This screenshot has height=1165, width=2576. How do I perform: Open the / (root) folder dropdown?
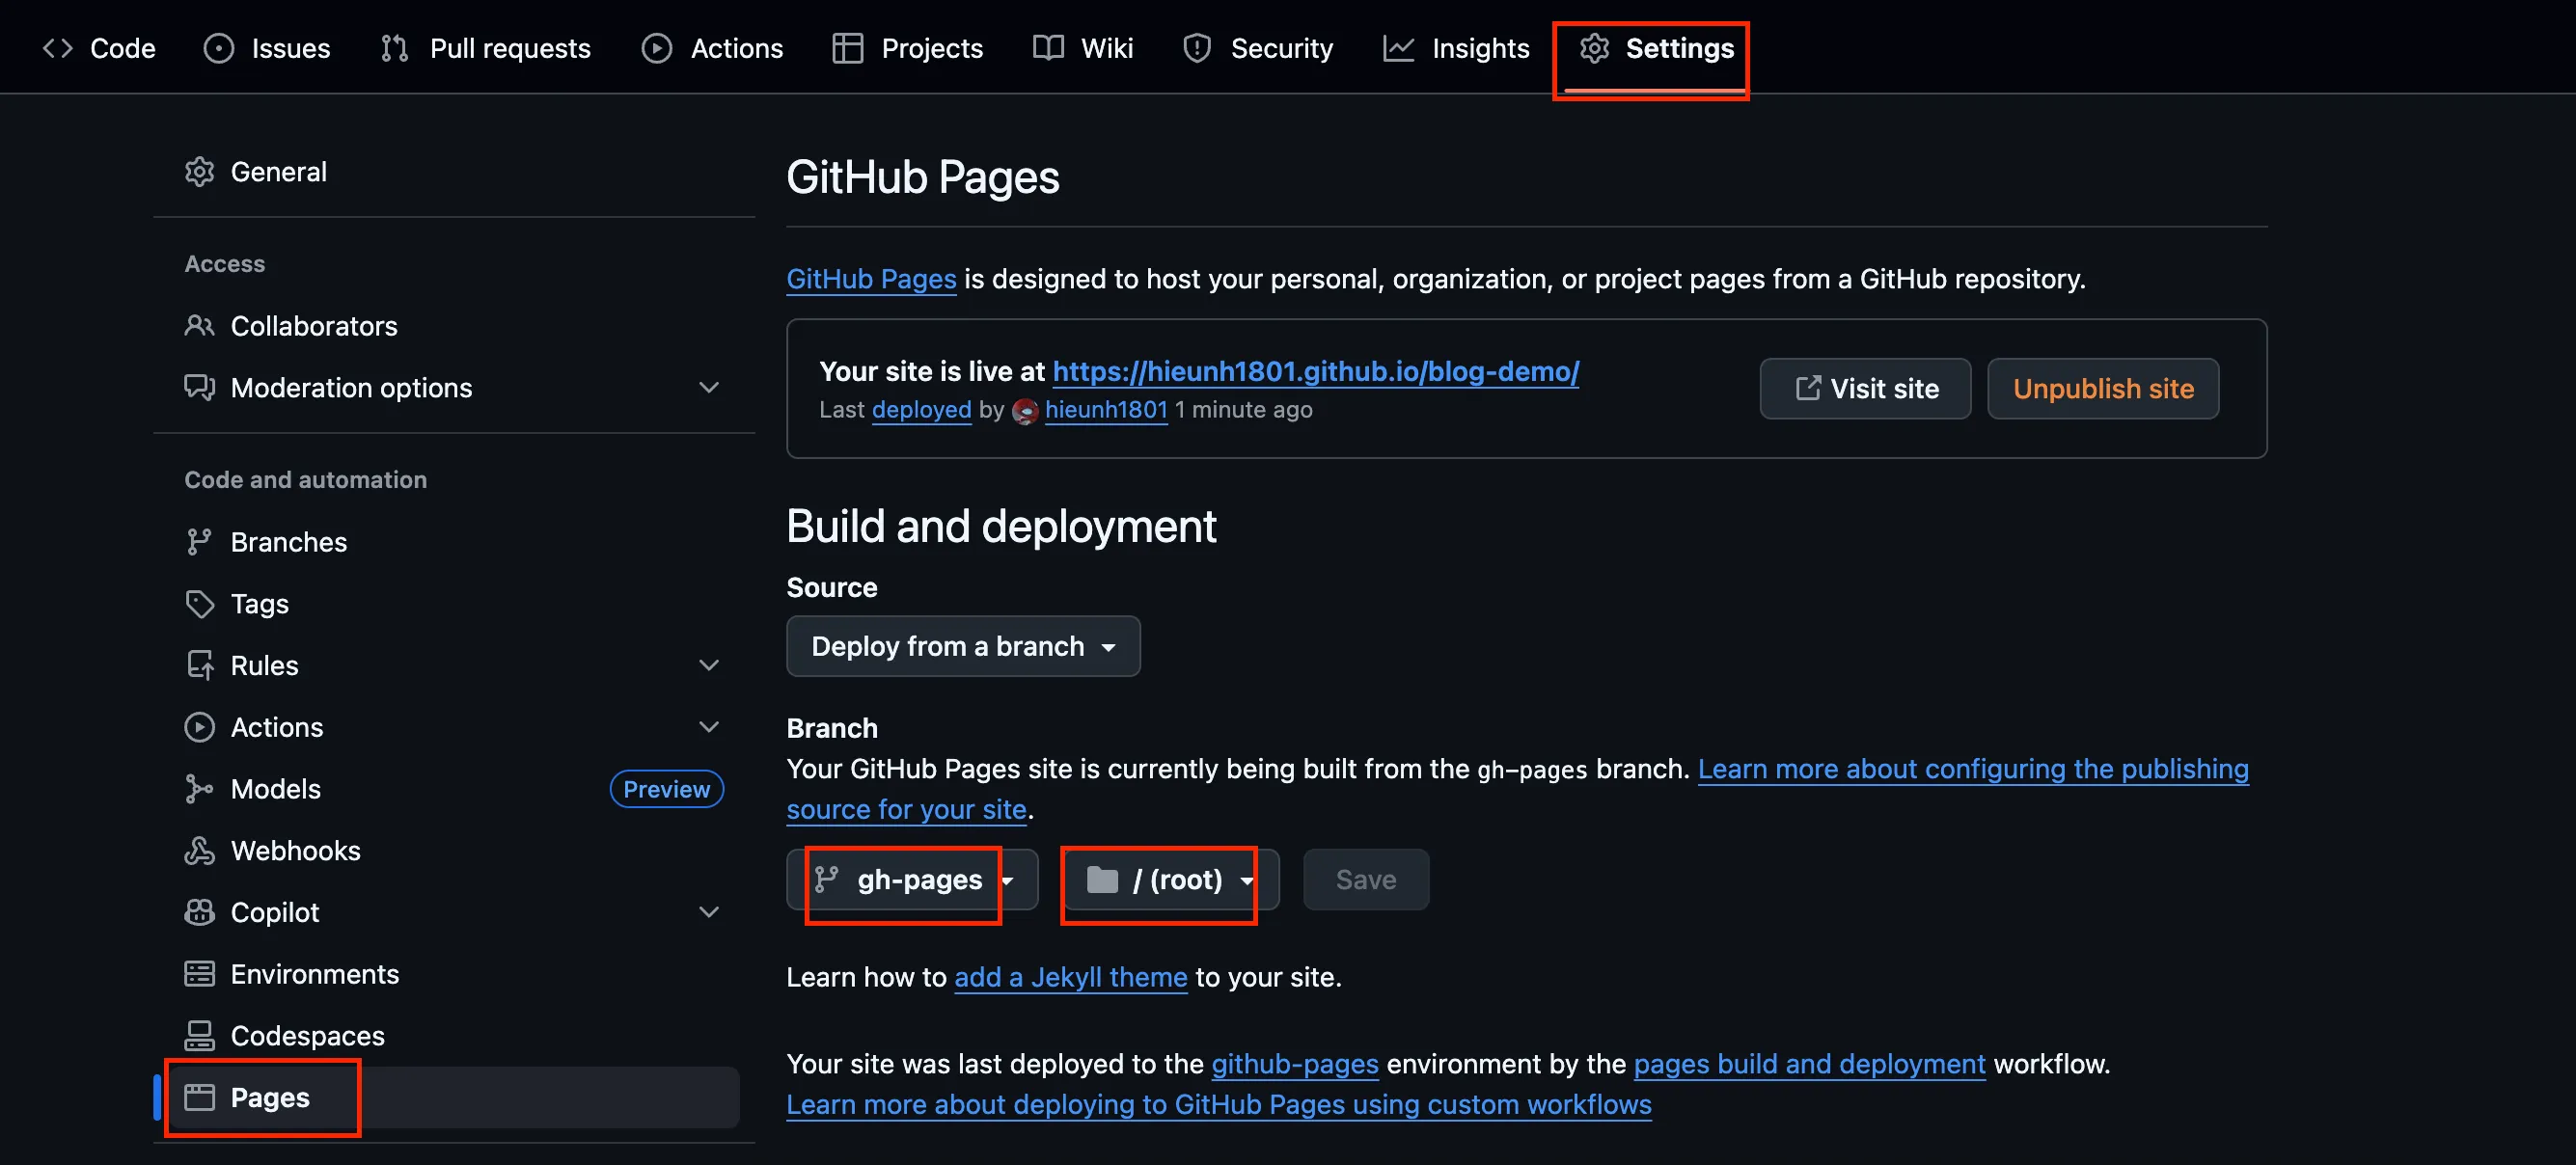[x=1170, y=880]
